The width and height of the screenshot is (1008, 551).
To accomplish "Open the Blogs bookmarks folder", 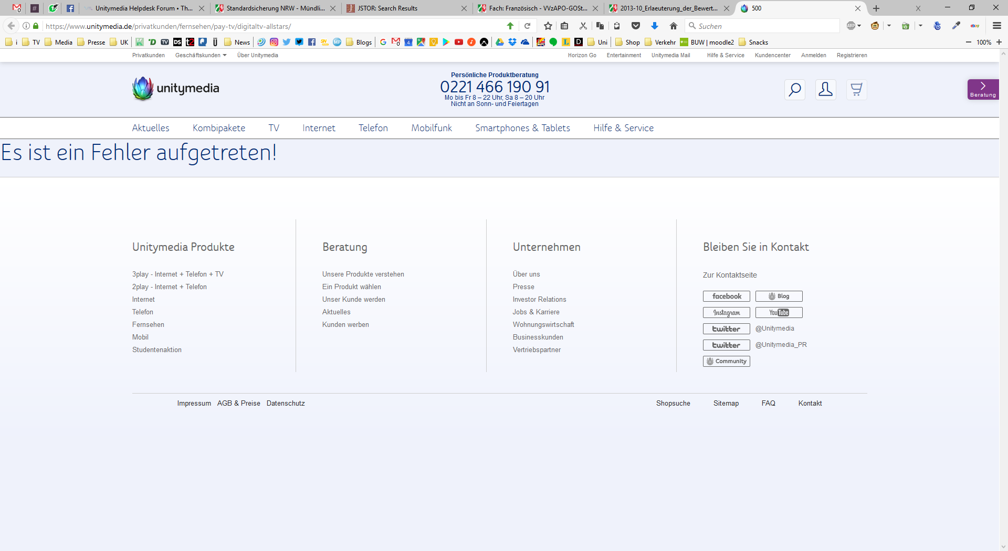I will point(359,42).
